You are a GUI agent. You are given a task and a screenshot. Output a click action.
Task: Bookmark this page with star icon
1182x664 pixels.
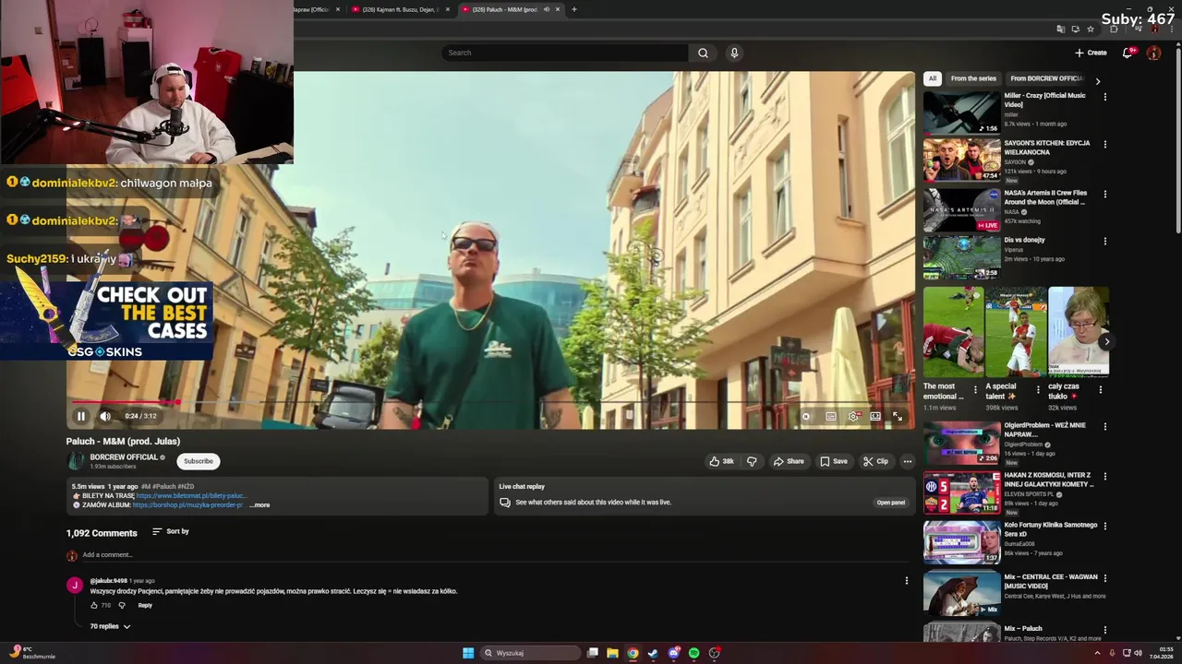tap(1091, 30)
